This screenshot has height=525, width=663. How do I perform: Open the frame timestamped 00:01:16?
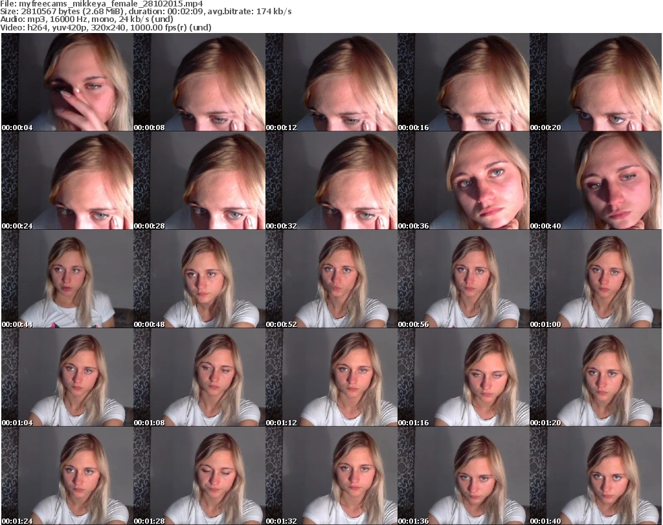[463, 377]
